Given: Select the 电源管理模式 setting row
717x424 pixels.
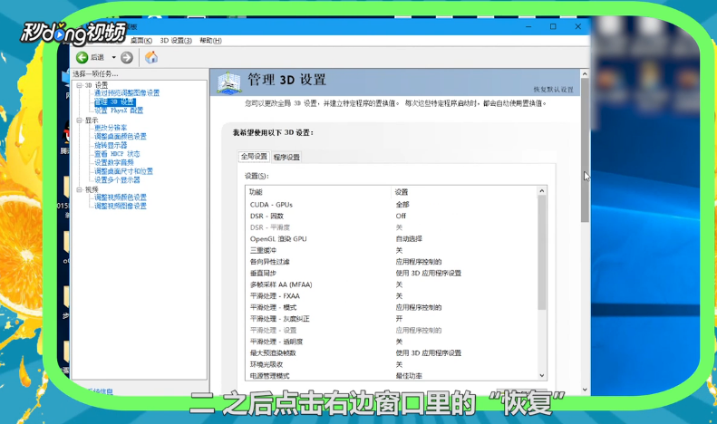Looking at the screenshot, I should tap(392, 376).
